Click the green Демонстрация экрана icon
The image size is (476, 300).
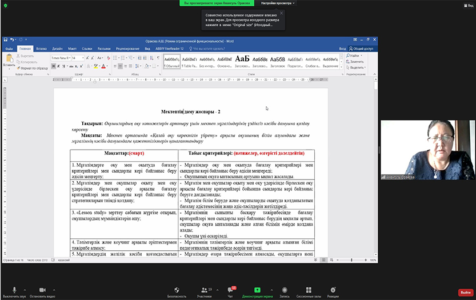tap(257, 290)
